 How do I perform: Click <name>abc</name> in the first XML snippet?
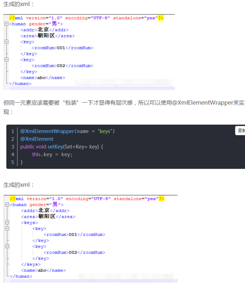[x=43, y=77]
